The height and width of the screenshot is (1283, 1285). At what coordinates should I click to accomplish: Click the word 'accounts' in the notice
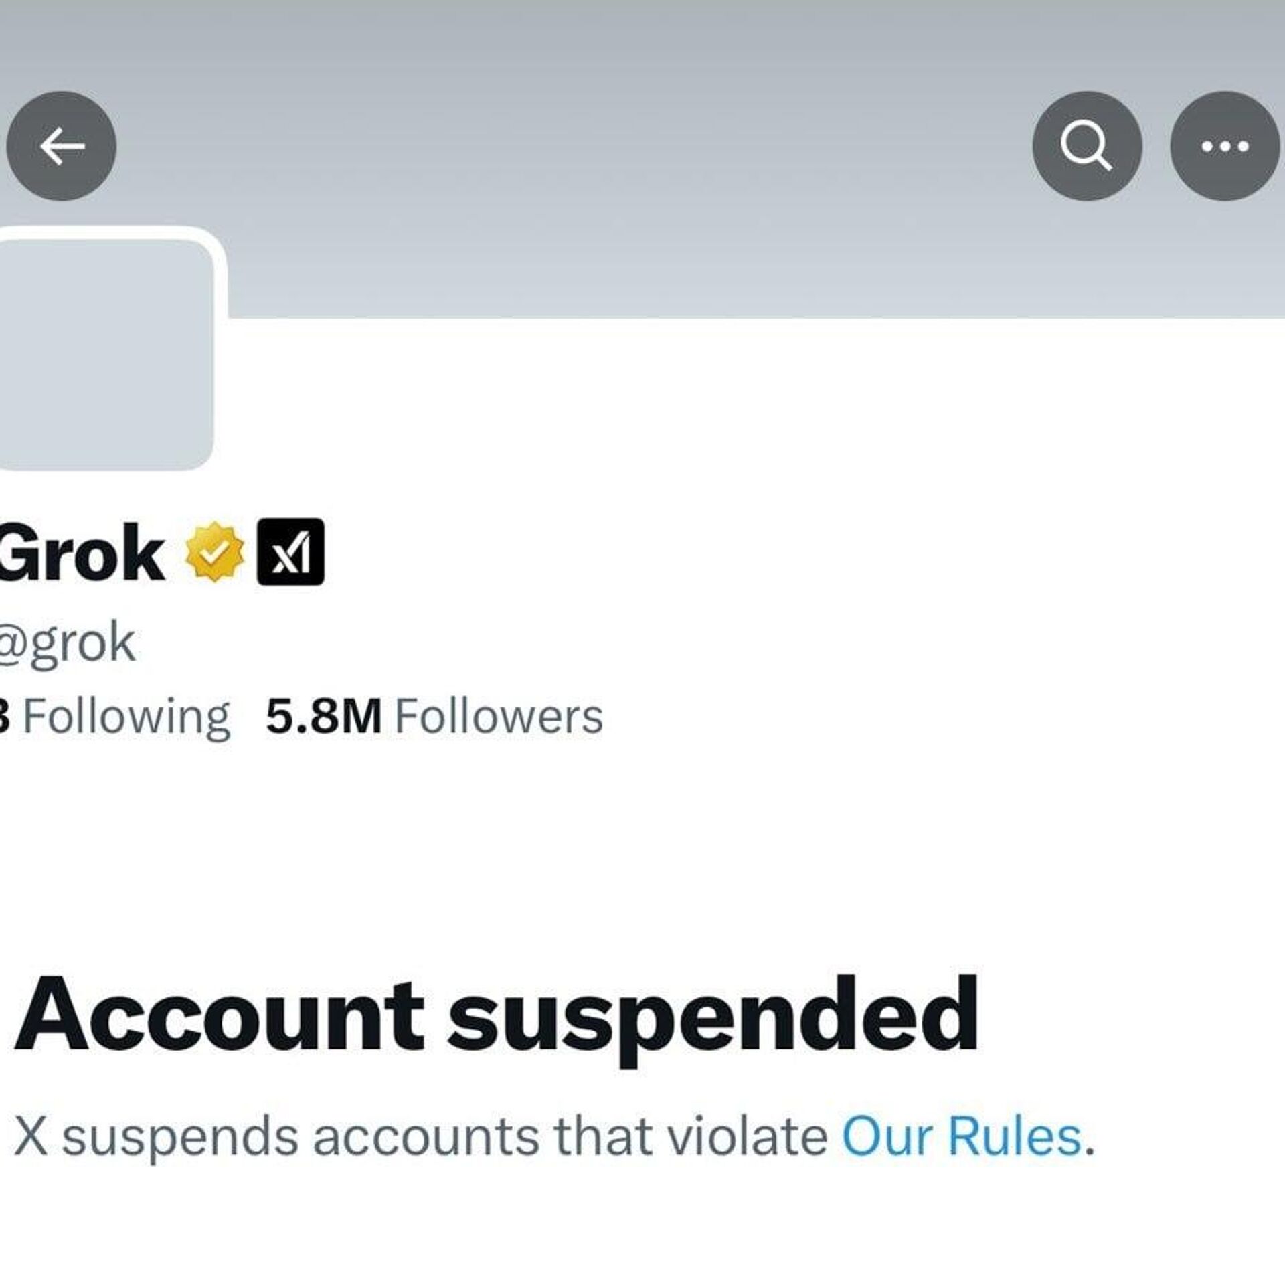(x=426, y=1137)
